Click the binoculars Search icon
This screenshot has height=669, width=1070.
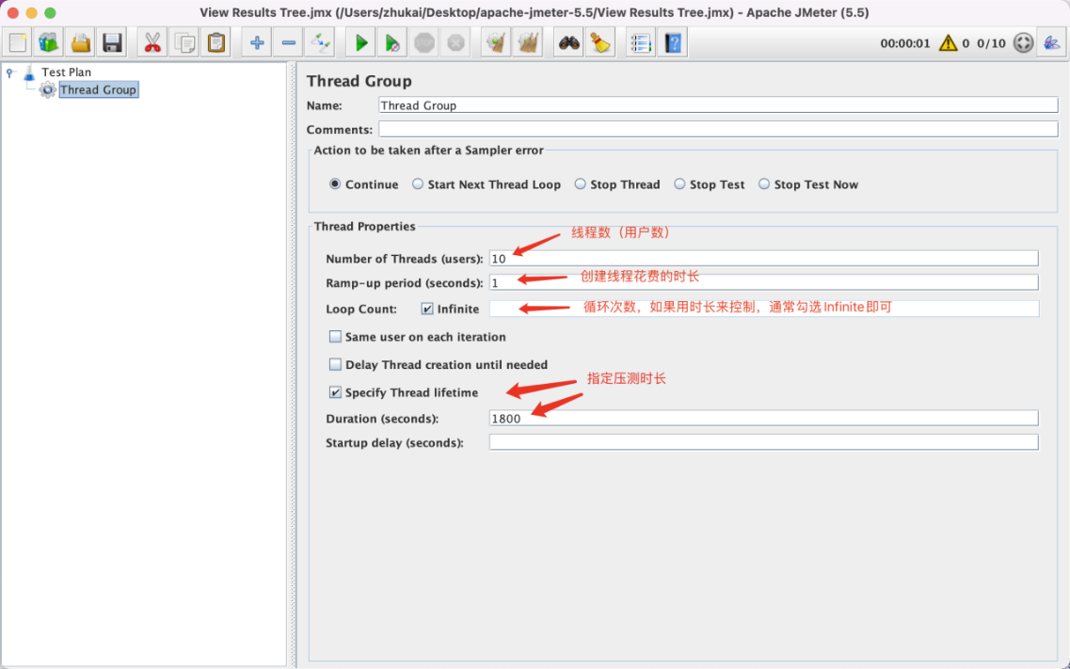tap(568, 42)
